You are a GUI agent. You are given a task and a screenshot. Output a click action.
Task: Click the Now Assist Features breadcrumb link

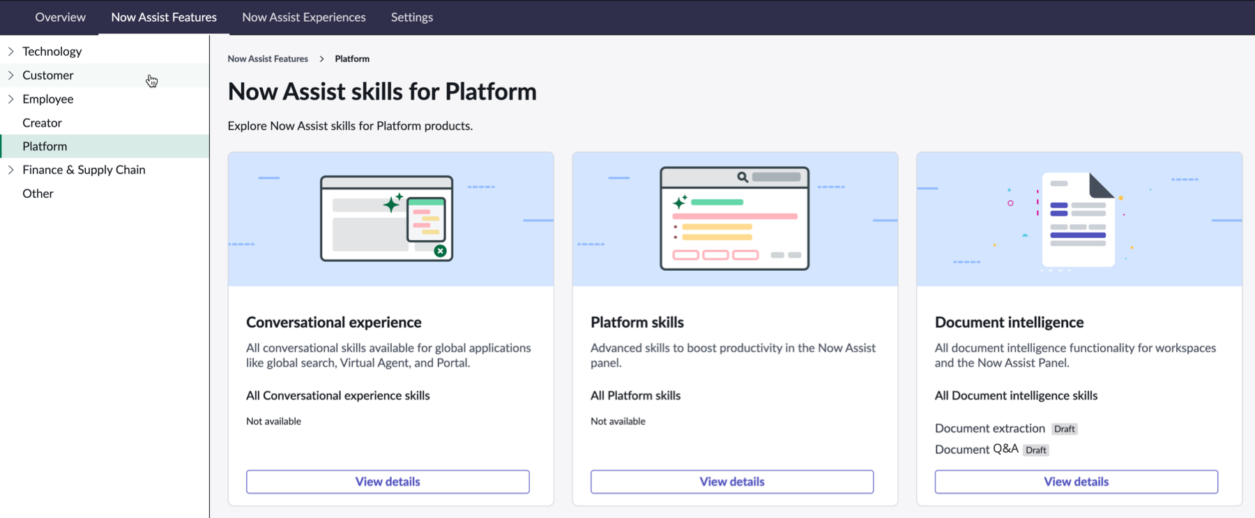coord(268,59)
